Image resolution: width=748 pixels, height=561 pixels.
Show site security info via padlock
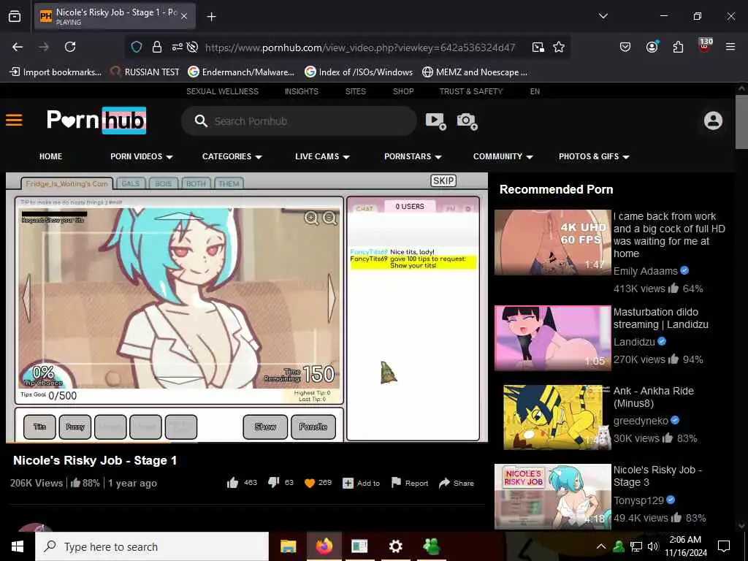click(156, 47)
